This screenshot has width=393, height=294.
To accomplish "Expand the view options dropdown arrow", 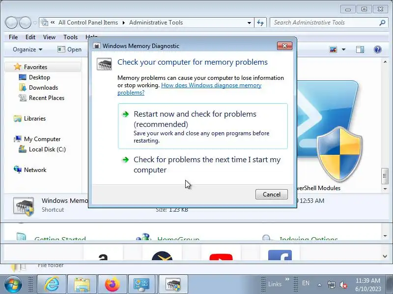I will [x=343, y=49].
